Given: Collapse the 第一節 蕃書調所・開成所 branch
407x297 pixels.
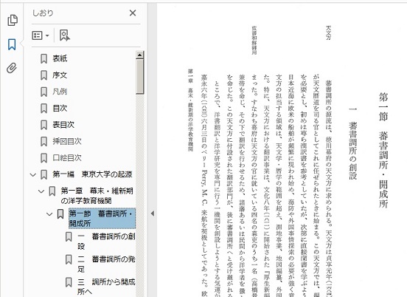Looking at the screenshot, I should 49,214.
